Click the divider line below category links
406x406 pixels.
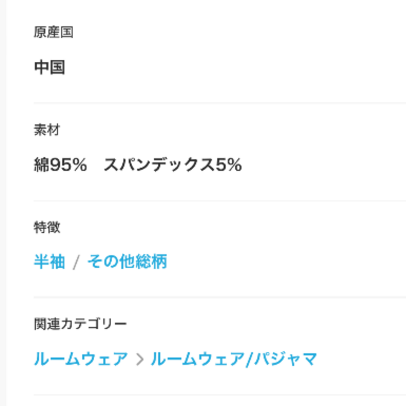tap(220, 395)
